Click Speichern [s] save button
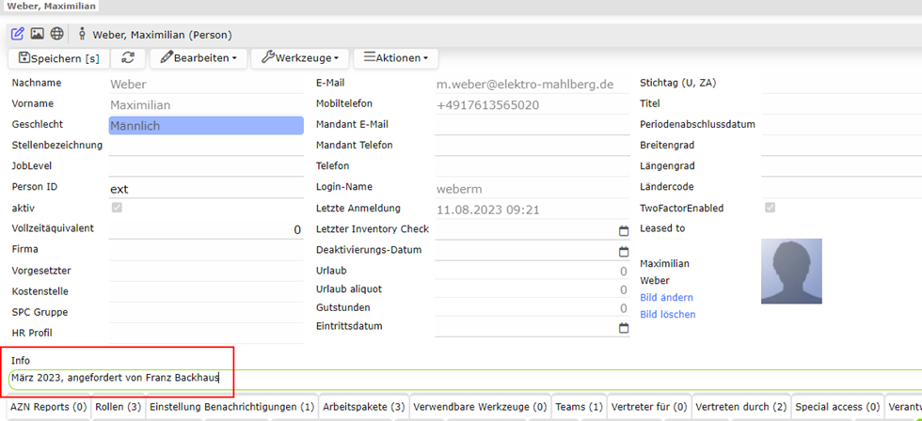The width and height of the screenshot is (922, 421). [58, 58]
